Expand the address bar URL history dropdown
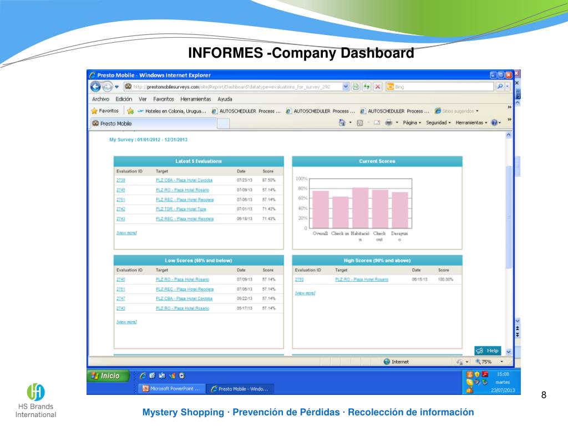The height and width of the screenshot is (426, 568). click(x=346, y=87)
